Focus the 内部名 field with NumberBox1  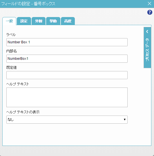pyautogui.click(x=67, y=59)
